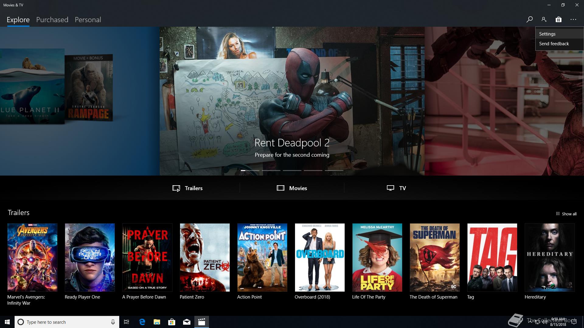584x328 pixels.
Task: Open the Avengers: Infinity War poster
Action: tap(32, 258)
